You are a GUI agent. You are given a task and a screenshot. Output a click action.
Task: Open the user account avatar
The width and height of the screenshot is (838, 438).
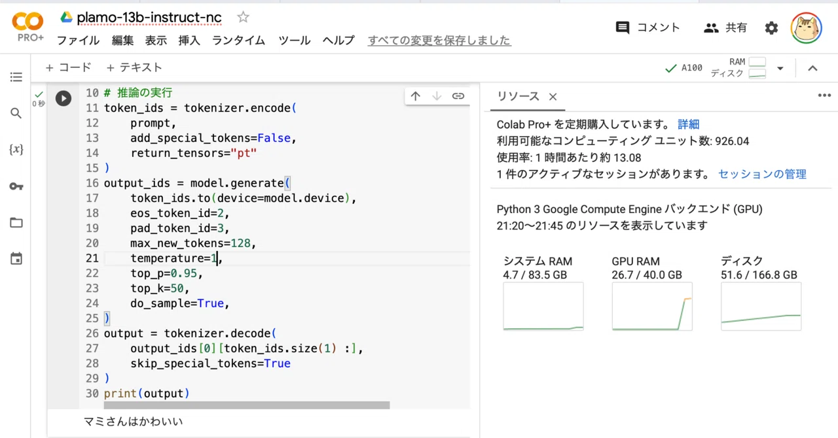click(807, 27)
